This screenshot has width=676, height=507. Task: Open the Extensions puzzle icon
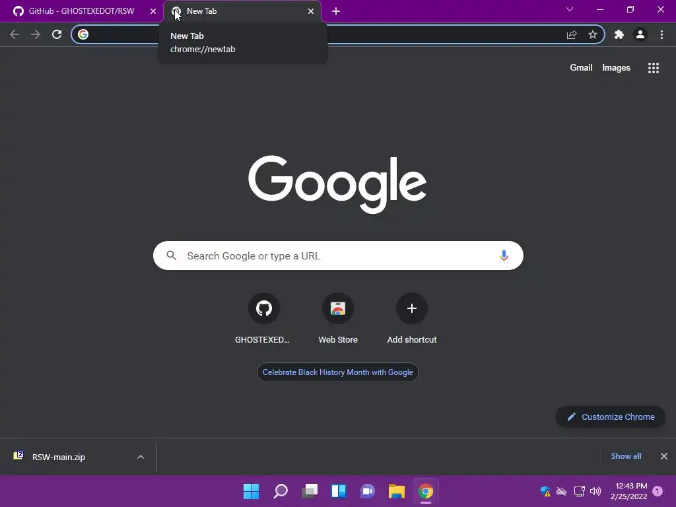(619, 34)
